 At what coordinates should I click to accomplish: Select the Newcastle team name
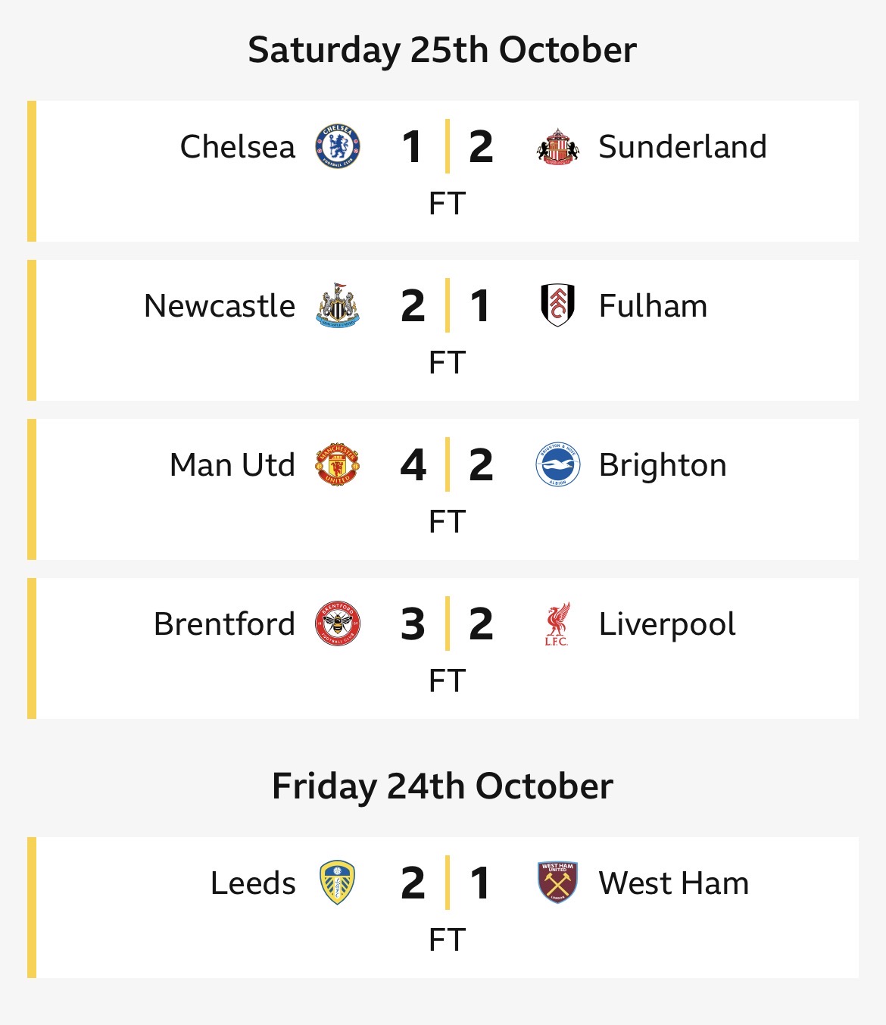pyautogui.click(x=220, y=306)
